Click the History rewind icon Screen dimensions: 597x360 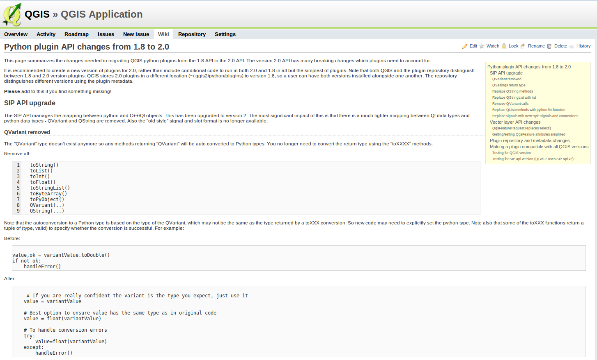(x=572, y=46)
